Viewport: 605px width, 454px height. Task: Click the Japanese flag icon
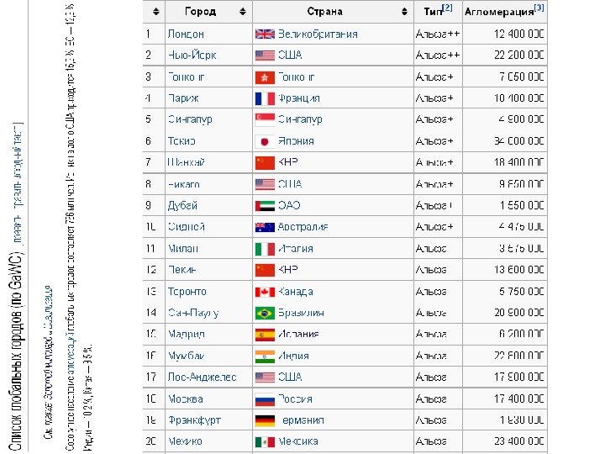click(x=265, y=141)
